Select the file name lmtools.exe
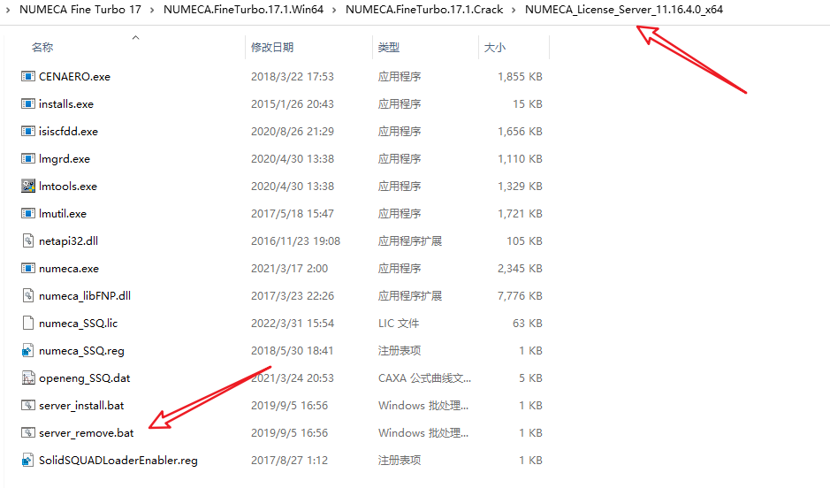The image size is (830, 488). pos(68,187)
